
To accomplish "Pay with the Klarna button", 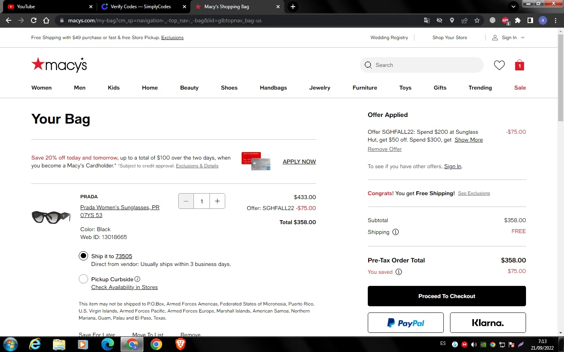I will pos(488,323).
